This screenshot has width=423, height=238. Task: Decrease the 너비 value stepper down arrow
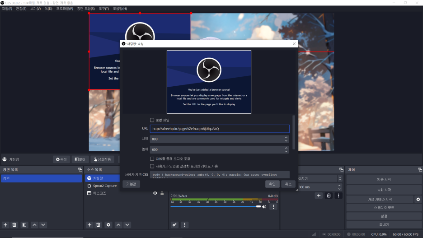pos(286,141)
